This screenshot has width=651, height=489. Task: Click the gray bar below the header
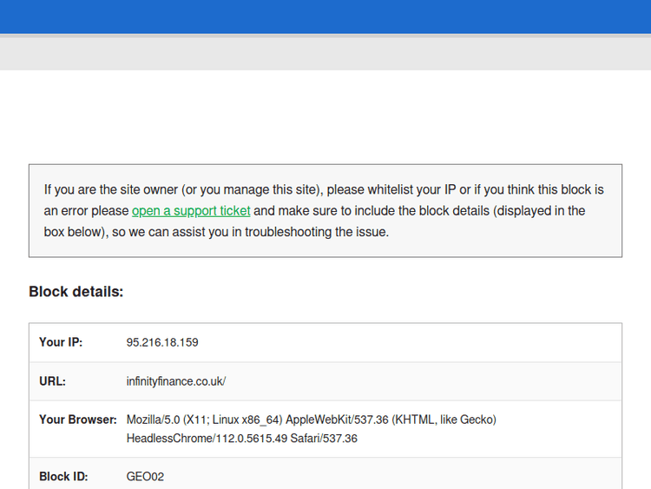325,53
